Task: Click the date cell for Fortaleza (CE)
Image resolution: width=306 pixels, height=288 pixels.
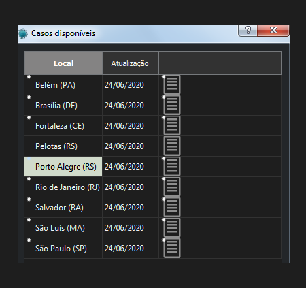Action: [x=131, y=126]
